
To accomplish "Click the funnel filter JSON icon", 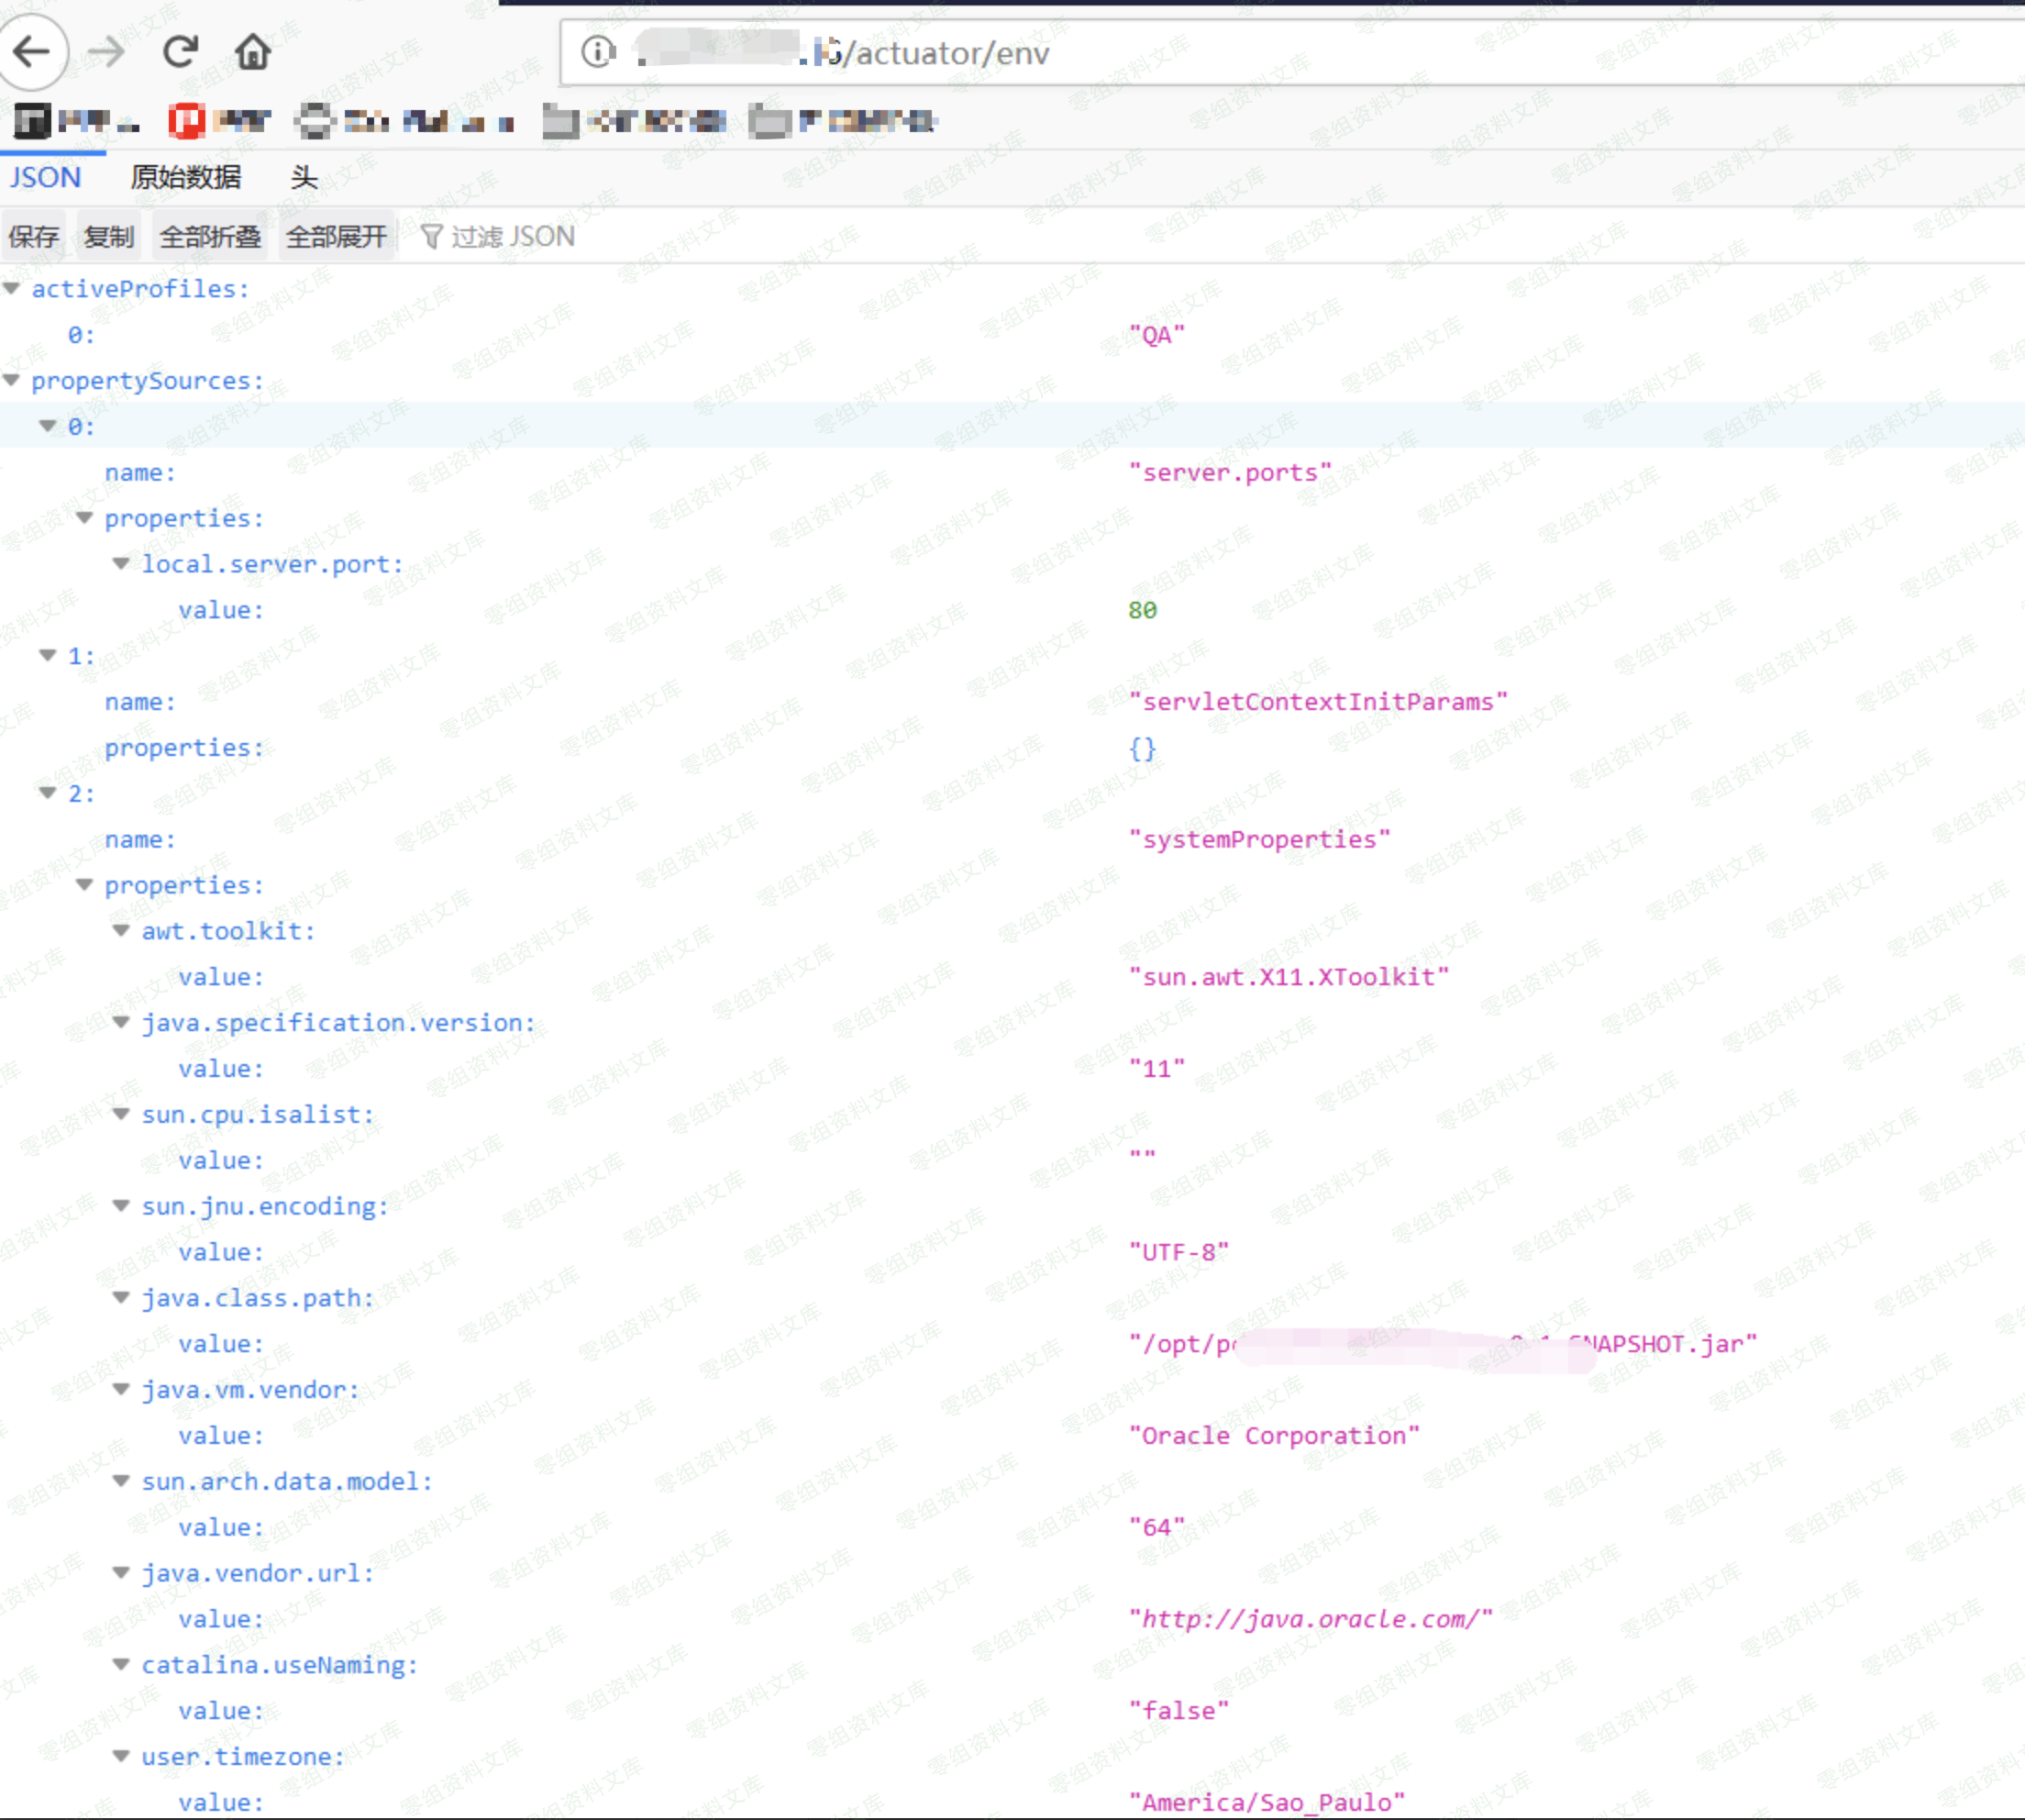I will pos(431,237).
